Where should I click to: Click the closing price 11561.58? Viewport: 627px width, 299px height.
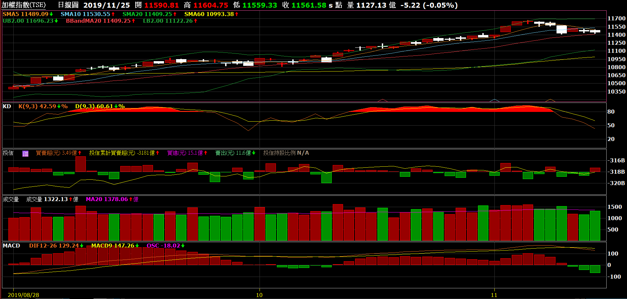pyautogui.click(x=309, y=5)
